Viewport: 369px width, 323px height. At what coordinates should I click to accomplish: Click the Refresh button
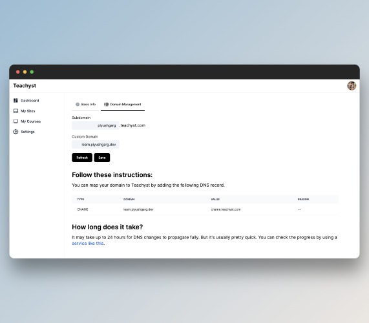[82, 158]
